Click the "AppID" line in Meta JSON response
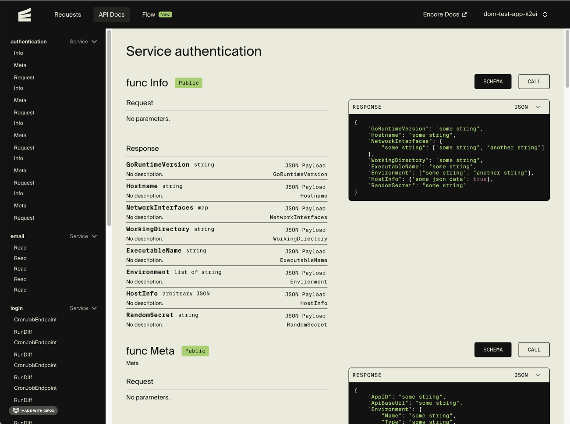 tap(407, 397)
